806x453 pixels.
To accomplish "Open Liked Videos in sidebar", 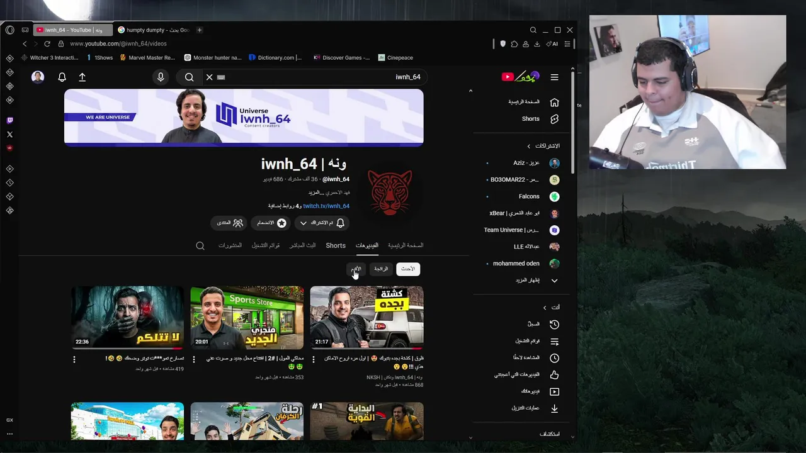I will (526, 374).
